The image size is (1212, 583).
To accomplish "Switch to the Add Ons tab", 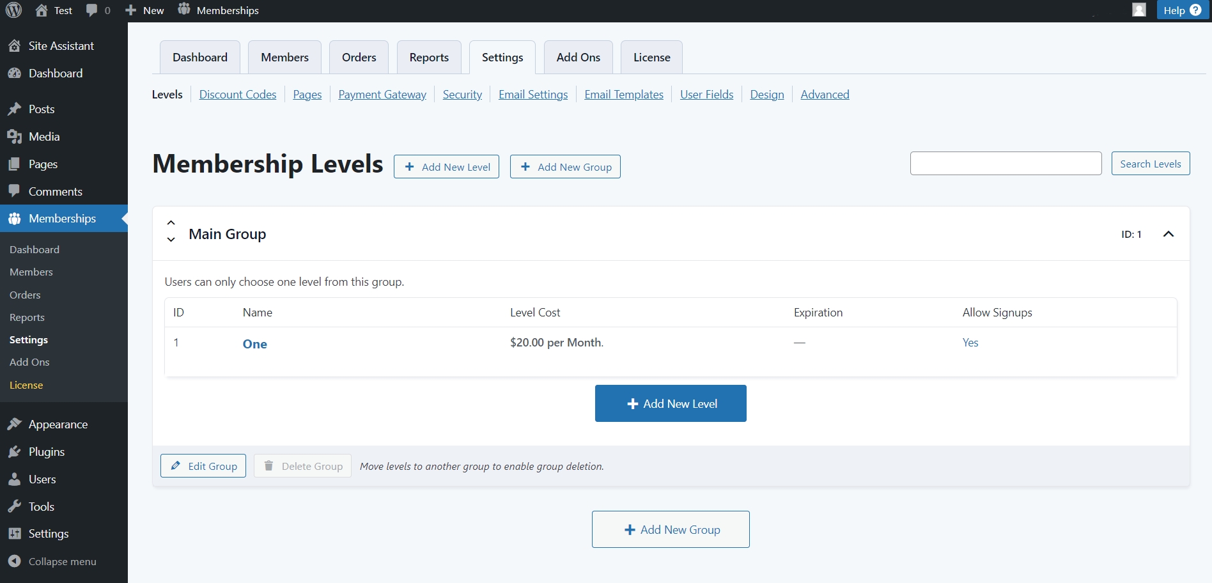I will click(x=579, y=58).
